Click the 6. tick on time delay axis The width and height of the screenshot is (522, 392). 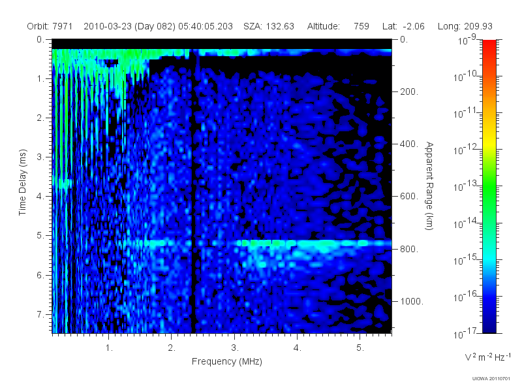pos(40,275)
